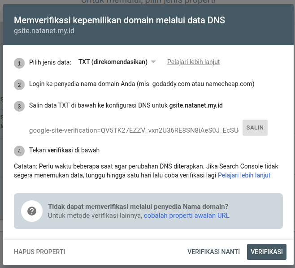The image size is (295, 268).
Task: Click the google-site-verification TXT record field
Action: [x=134, y=130]
